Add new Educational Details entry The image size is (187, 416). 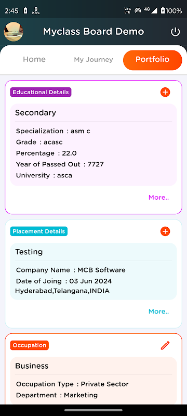pyautogui.click(x=165, y=93)
